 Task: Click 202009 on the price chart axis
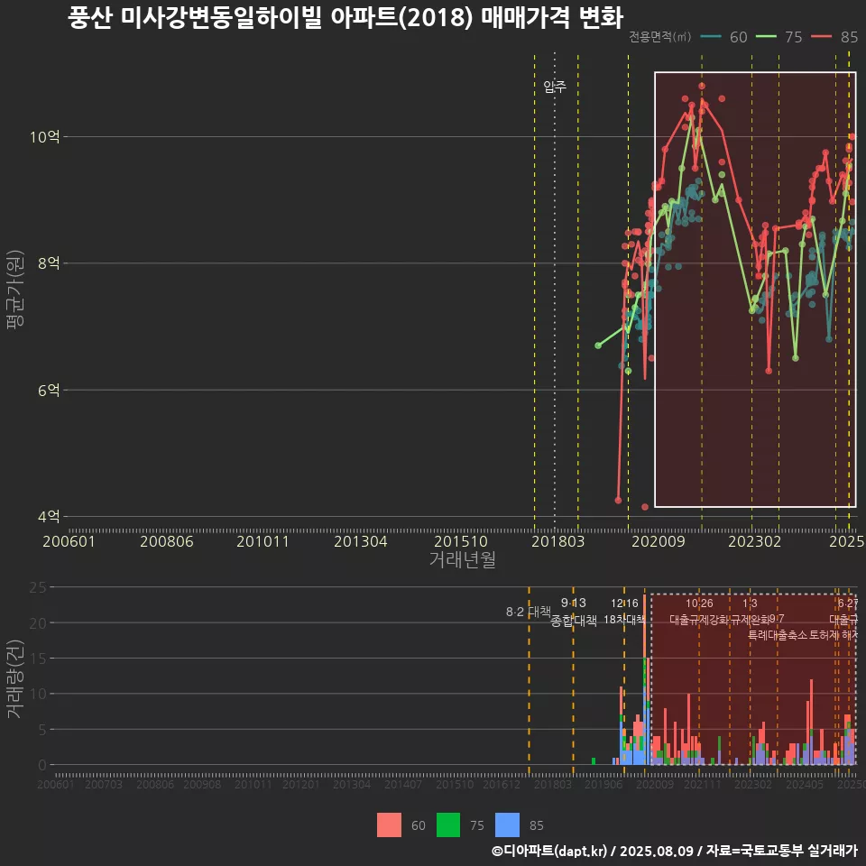click(x=659, y=541)
